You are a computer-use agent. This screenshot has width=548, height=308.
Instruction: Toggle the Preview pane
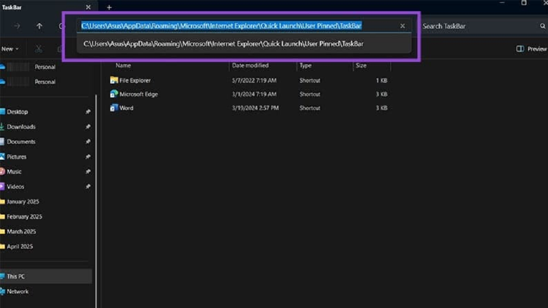tap(531, 49)
